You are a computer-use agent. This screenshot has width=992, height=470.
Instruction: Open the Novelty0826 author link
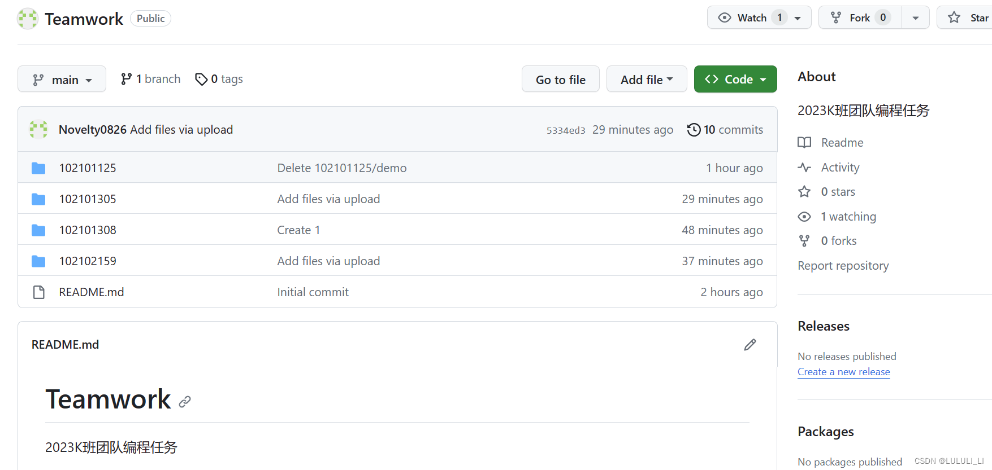pyautogui.click(x=93, y=130)
